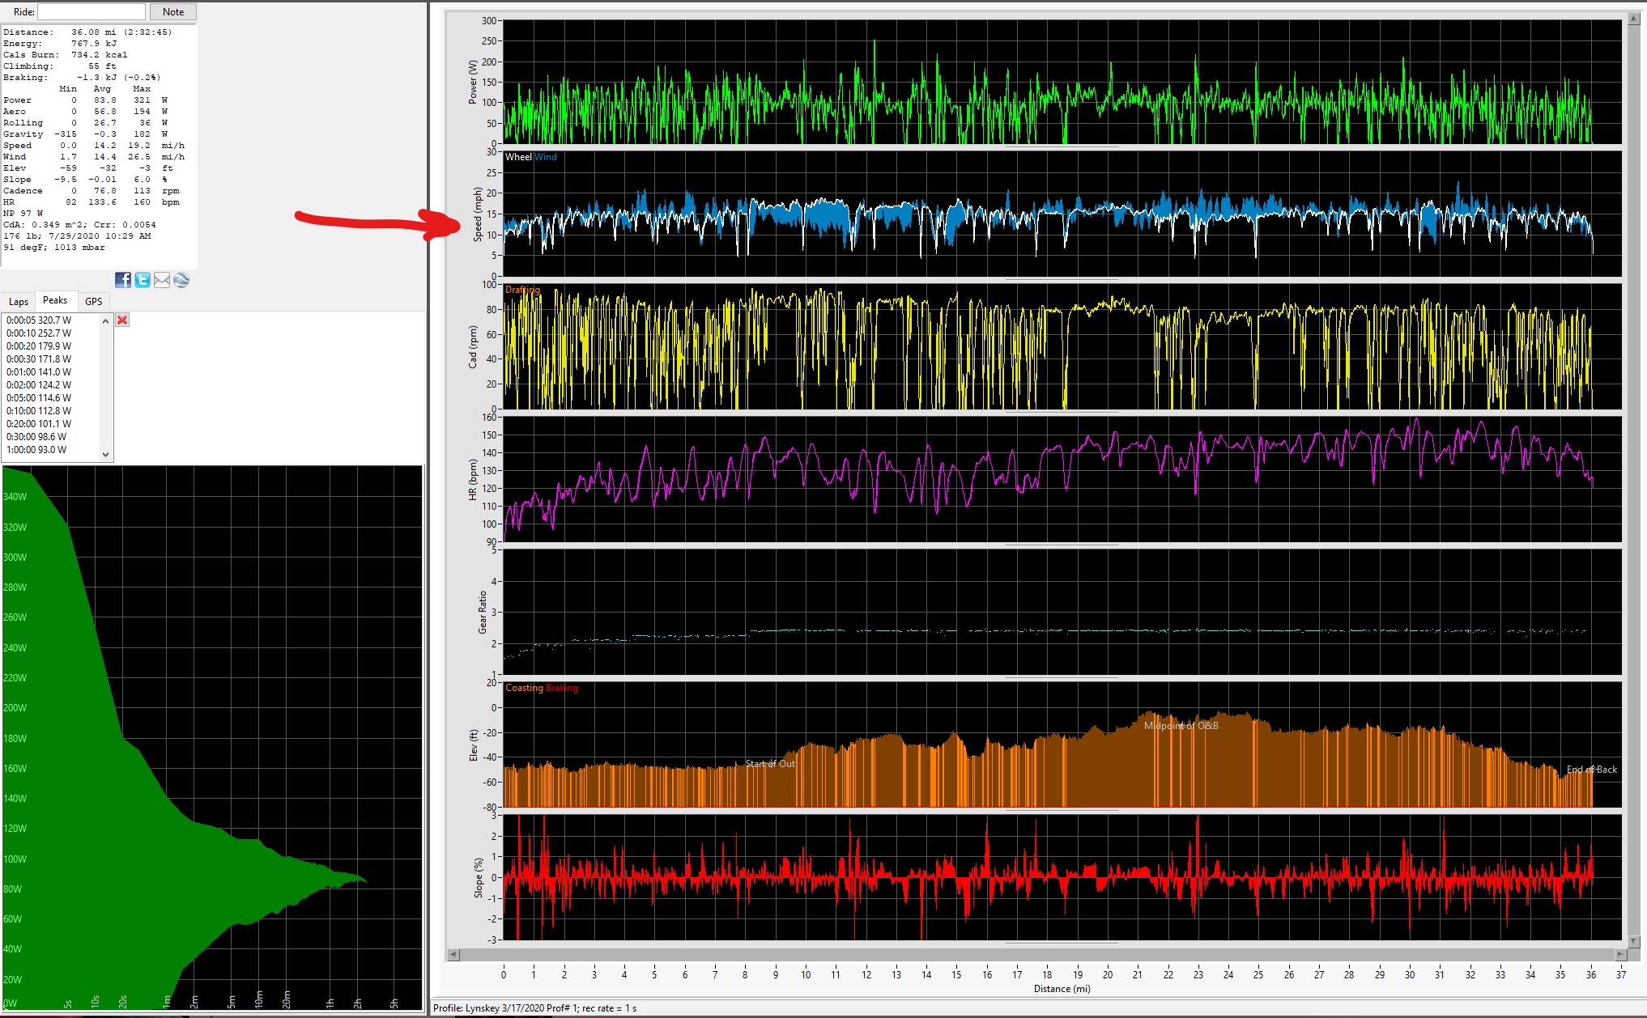Switch to the GPS tab

click(94, 301)
